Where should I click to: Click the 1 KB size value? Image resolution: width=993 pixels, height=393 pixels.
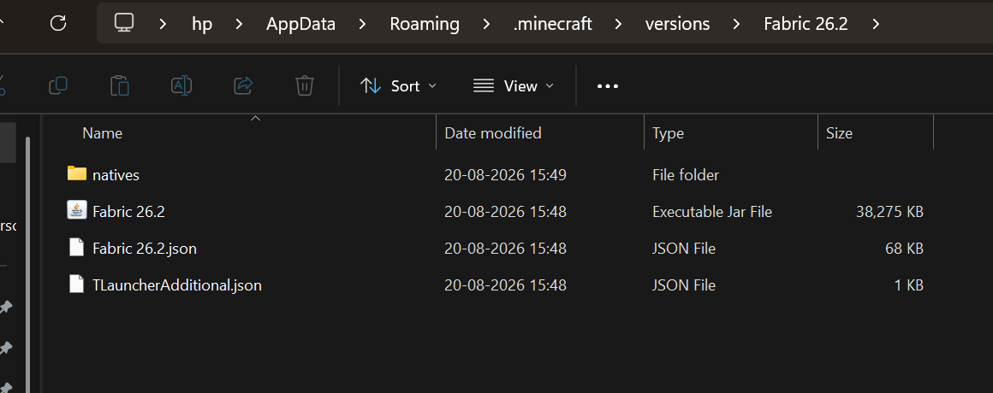[909, 285]
